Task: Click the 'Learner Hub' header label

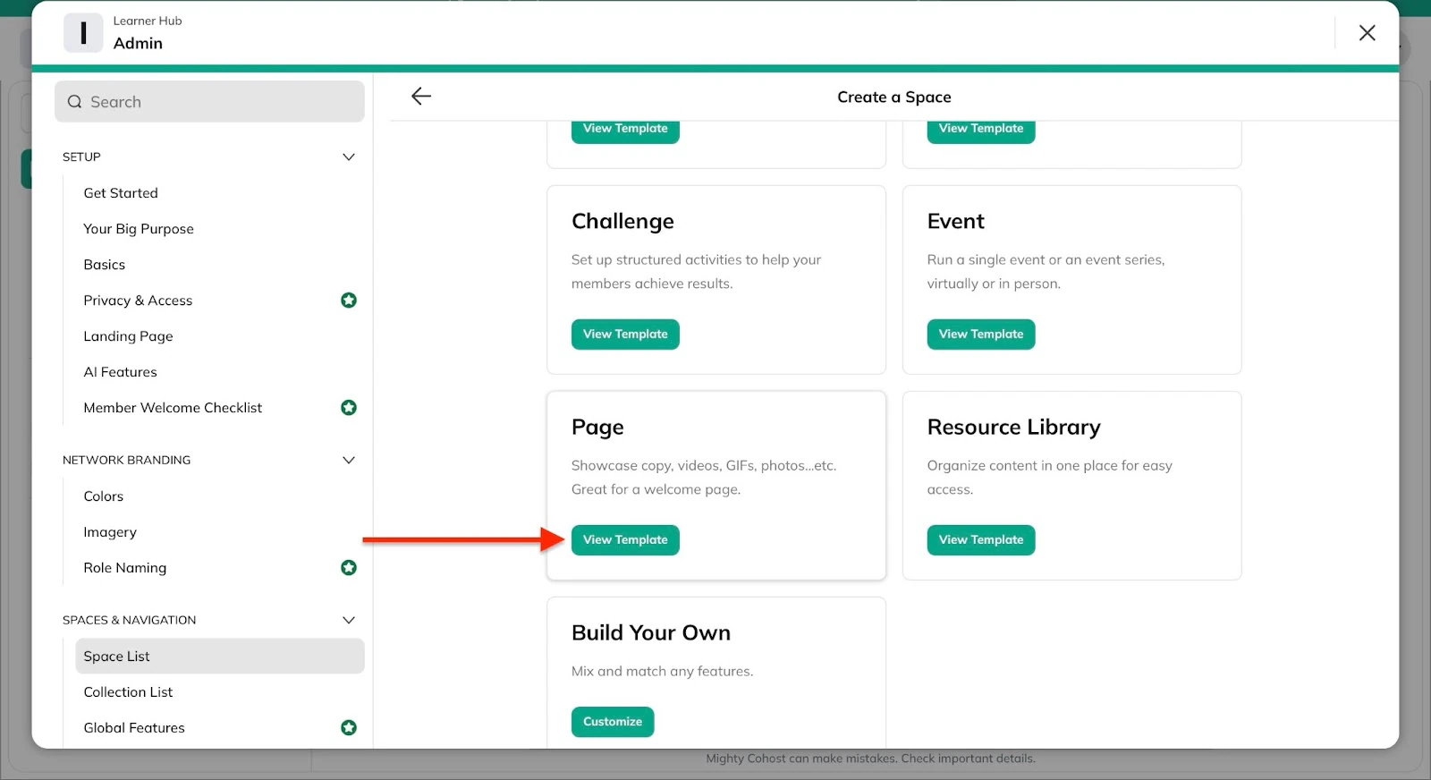Action: point(148,21)
